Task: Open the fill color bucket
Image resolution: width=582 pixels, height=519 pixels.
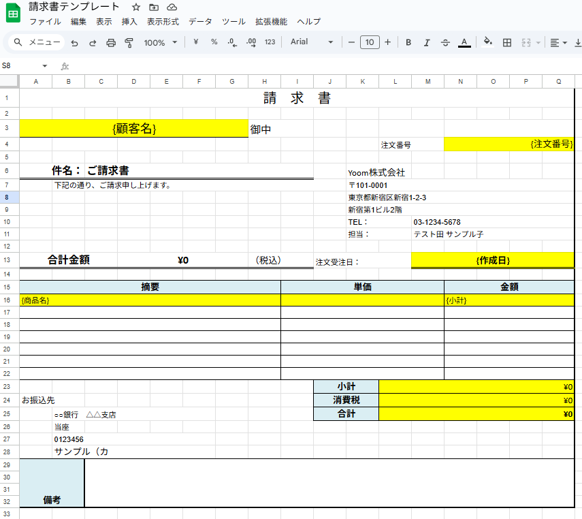Action: point(487,42)
